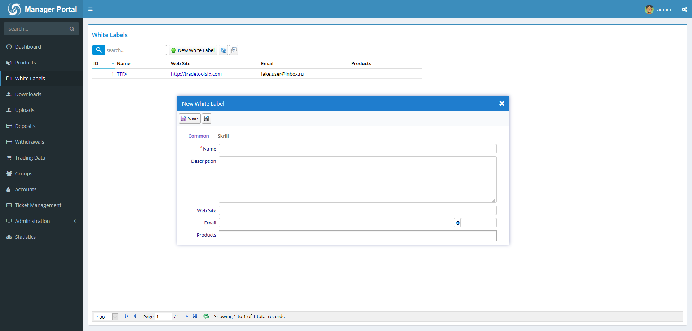Click the save-and-close disk icon
692x331 pixels.
click(x=207, y=118)
